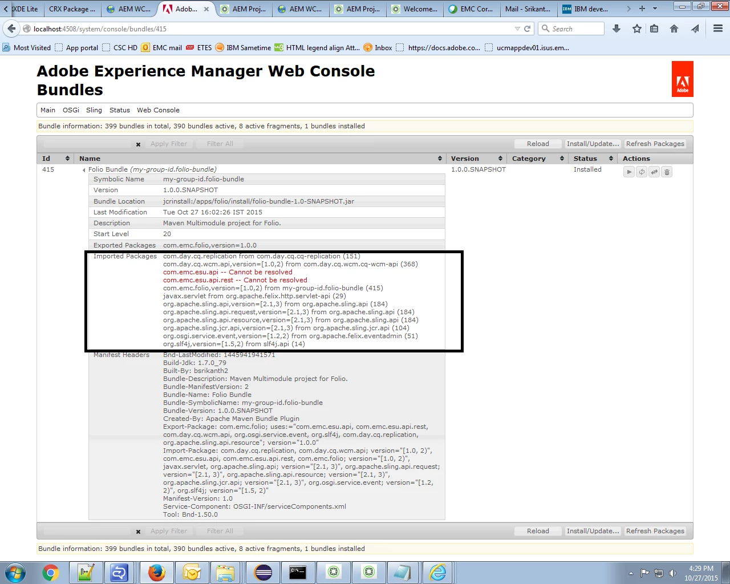This screenshot has height=584, width=730.
Task: Click bottom Refresh Packages button
Action: (655, 531)
